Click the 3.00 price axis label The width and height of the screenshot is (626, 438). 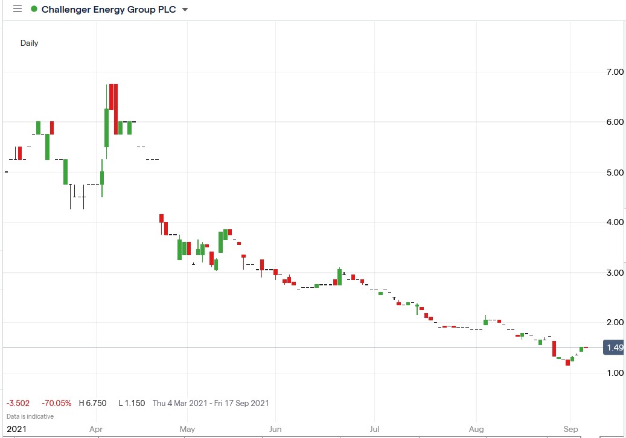[615, 273]
